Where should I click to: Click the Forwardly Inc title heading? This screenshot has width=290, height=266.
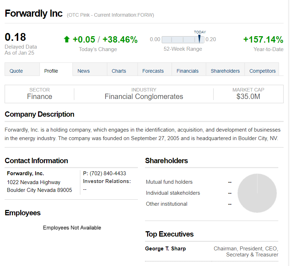34,13
